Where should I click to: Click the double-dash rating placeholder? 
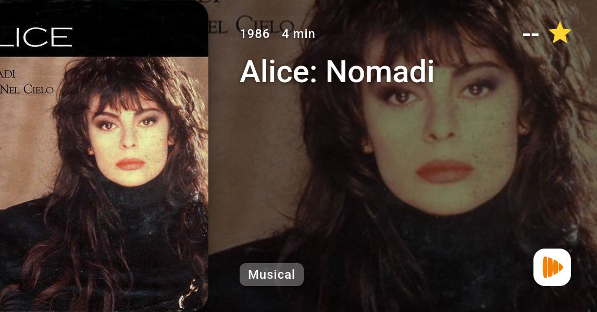(530, 35)
